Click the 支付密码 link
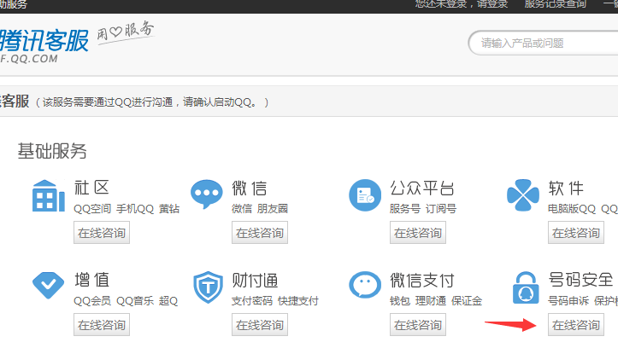The image size is (618, 348). coord(252,301)
